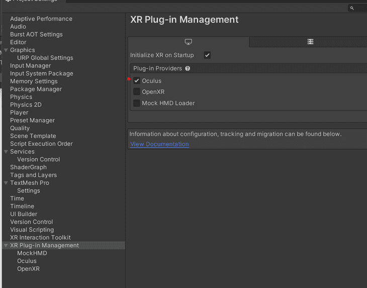Image resolution: width=367 pixels, height=288 pixels.
Task: Select the Graphics category
Action: coord(23,50)
